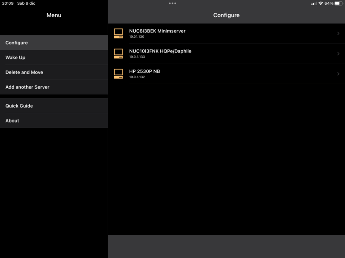Click Add another Server
This screenshot has width=345, height=258.
(x=27, y=87)
